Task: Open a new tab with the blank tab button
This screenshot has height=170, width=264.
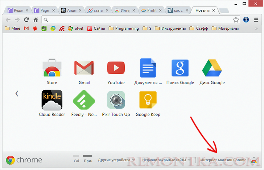Action: point(224,10)
